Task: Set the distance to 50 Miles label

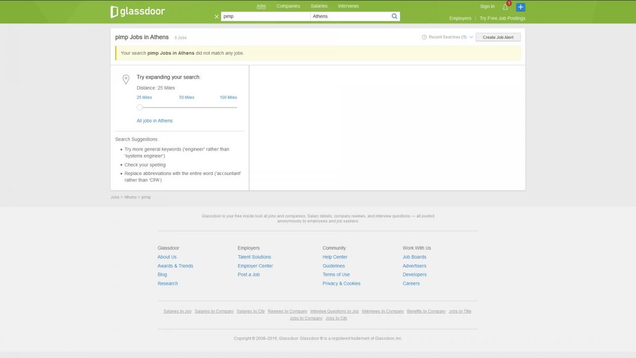Action: [187, 98]
